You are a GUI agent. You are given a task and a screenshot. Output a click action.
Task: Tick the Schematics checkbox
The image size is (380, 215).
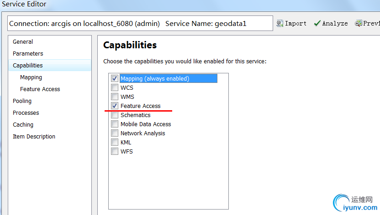pyautogui.click(x=115, y=115)
